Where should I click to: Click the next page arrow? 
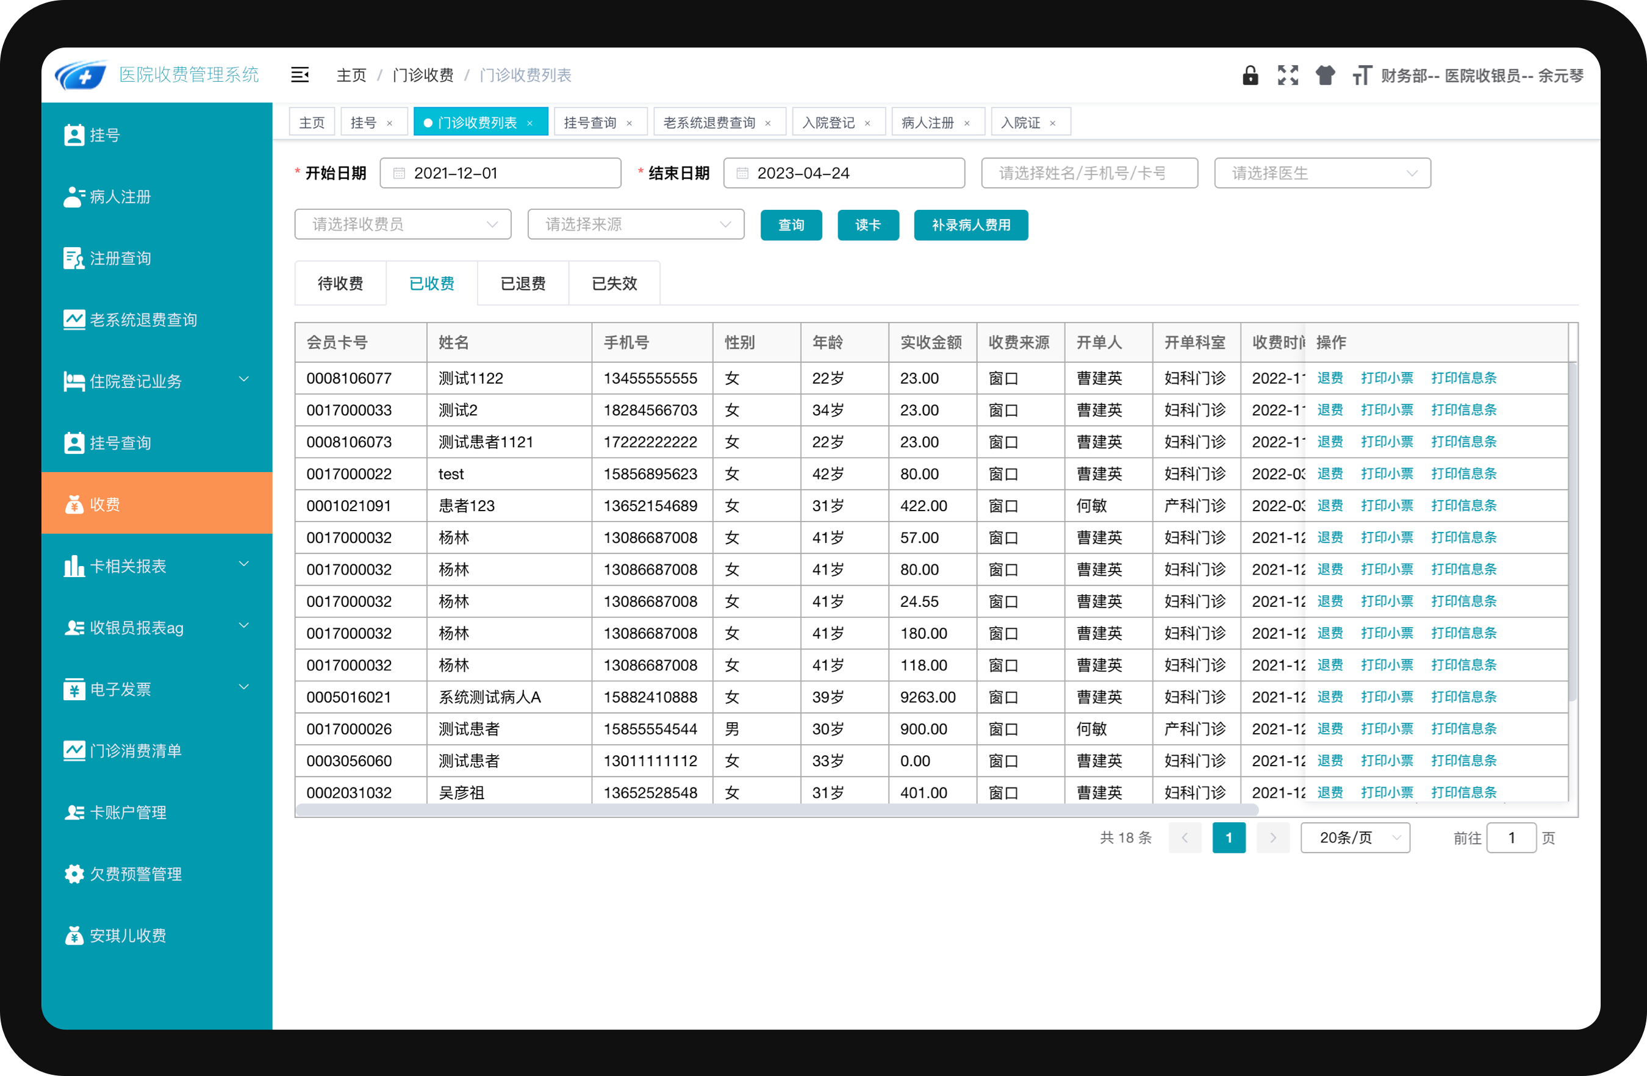pos(1272,838)
